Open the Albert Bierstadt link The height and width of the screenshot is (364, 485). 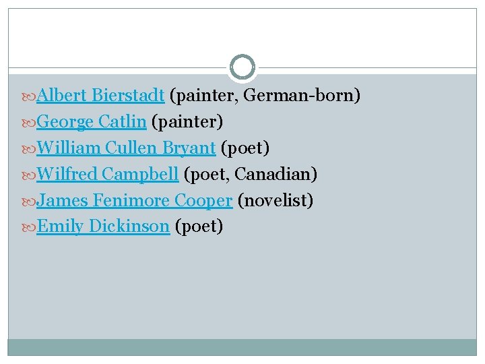point(101,96)
